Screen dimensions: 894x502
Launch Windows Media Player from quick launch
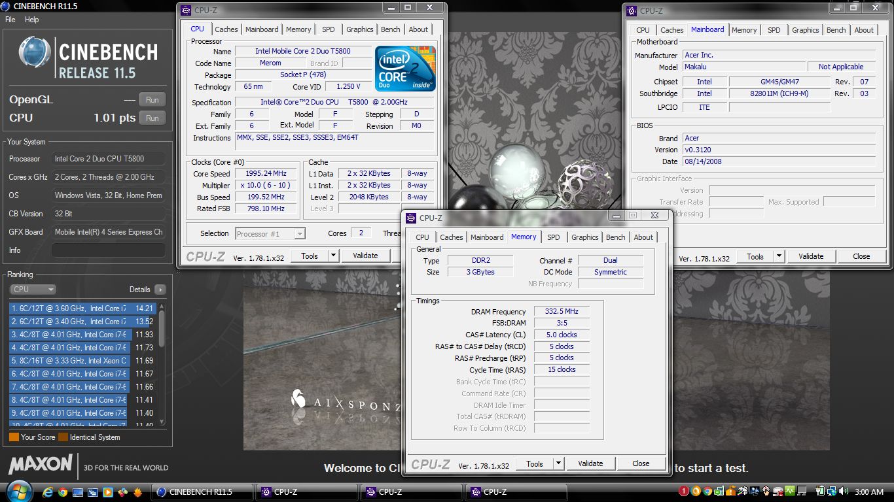108,492
